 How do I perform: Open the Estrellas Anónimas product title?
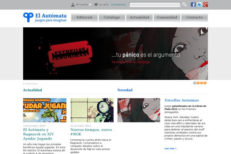(x=182, y=100)
